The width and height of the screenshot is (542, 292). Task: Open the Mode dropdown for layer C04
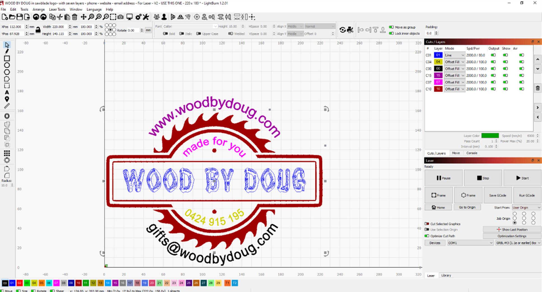tap(454, 62)
